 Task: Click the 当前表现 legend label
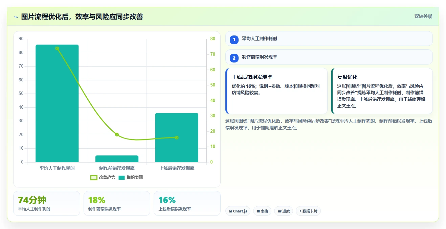click(x=135, y=177)
